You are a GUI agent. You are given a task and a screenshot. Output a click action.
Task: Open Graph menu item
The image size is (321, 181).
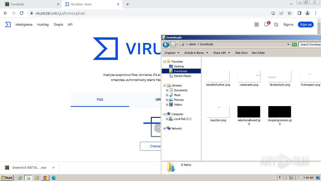coord(58,24)
